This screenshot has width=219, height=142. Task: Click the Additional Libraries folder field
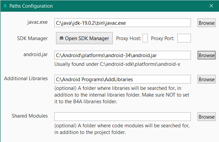(122, 79)
